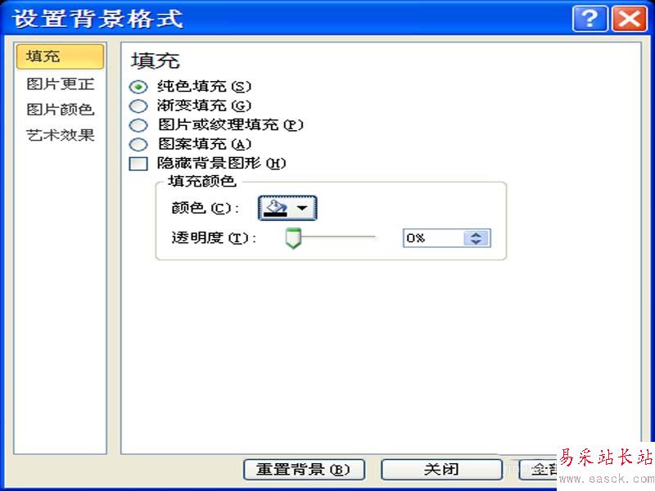655x491 pixels.
Task: Decrease transparency with the spinner down arrow
Action: [x=476, y=241]
